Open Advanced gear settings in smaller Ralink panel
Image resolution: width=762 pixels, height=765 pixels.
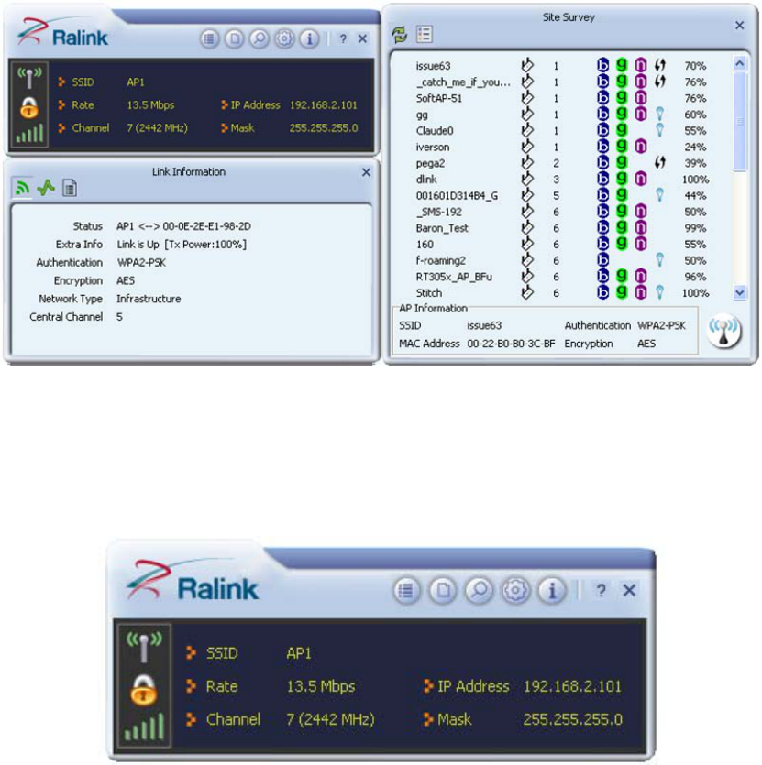(x=284, y=38)
